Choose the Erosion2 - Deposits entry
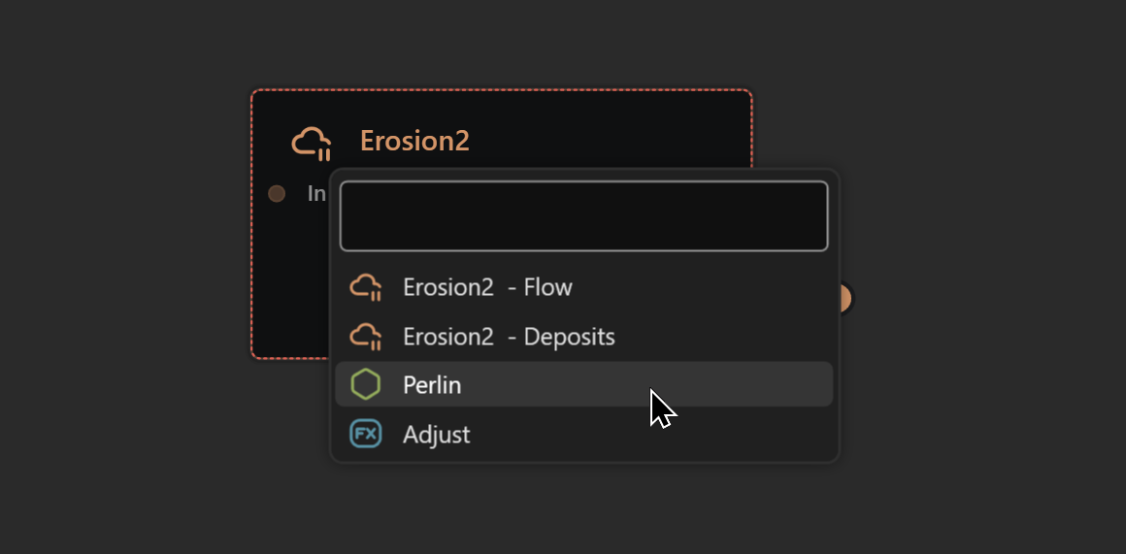The height and width of the screenshot is (554, 1126). tap(509, 337)
